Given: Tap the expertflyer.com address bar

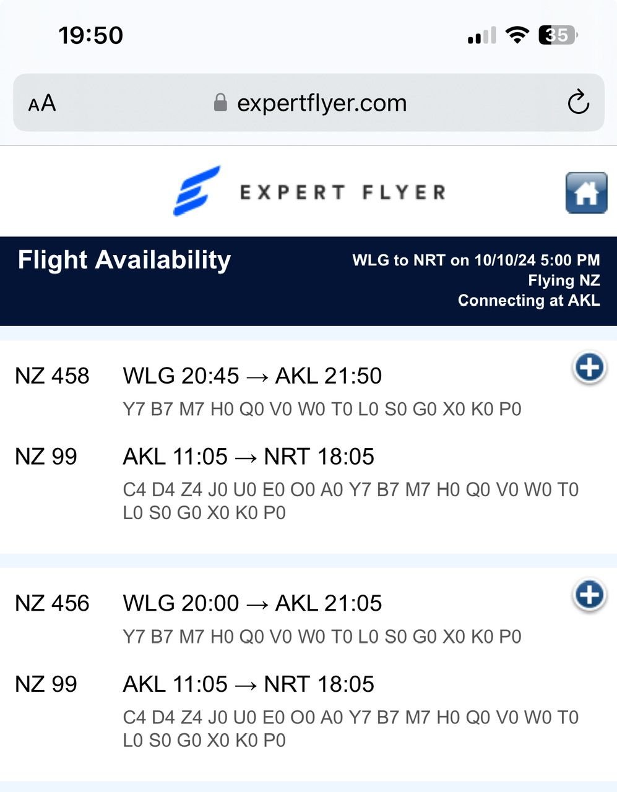Looking at the screenshot, I should coord(321,103).
